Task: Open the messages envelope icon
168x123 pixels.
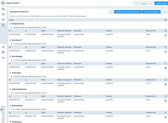Action: [x=3, y=20]
